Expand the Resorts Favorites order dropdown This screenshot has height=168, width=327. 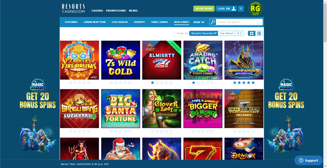click(x=204, y=33)
